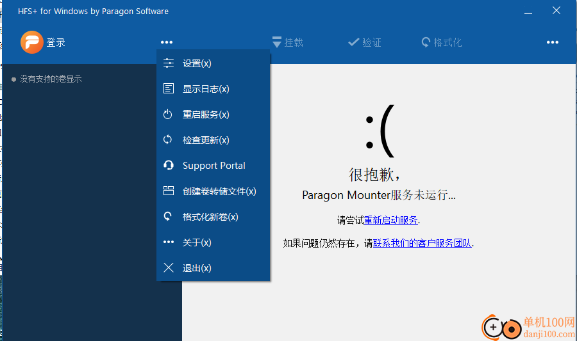Click the log document icon beside 显示日志(x)
577x341 pixels.
tap(169, 88)
